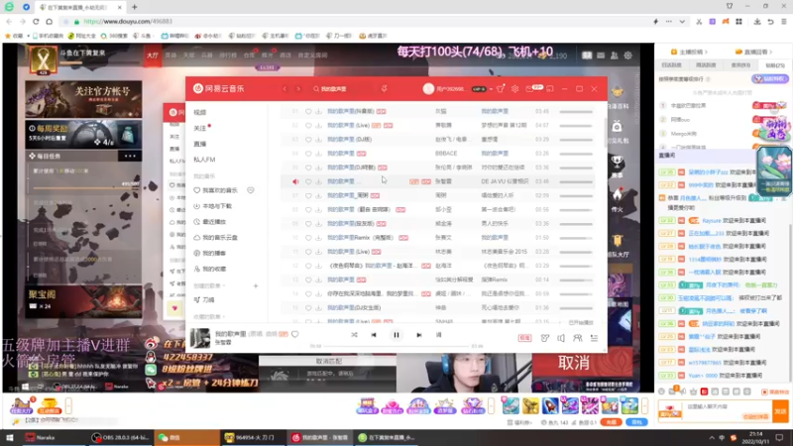Navigate back in NetEase Cloud Music
The height and width of the screenshot is (446, 793).
[x=284, y=89]
